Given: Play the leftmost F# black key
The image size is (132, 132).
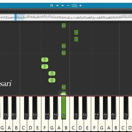Looking at the screenshot, I should 47,108.
